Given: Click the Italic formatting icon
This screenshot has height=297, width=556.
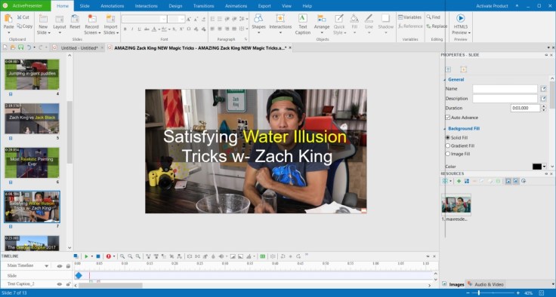Looking at the screenshot, I should click(132, 29).
